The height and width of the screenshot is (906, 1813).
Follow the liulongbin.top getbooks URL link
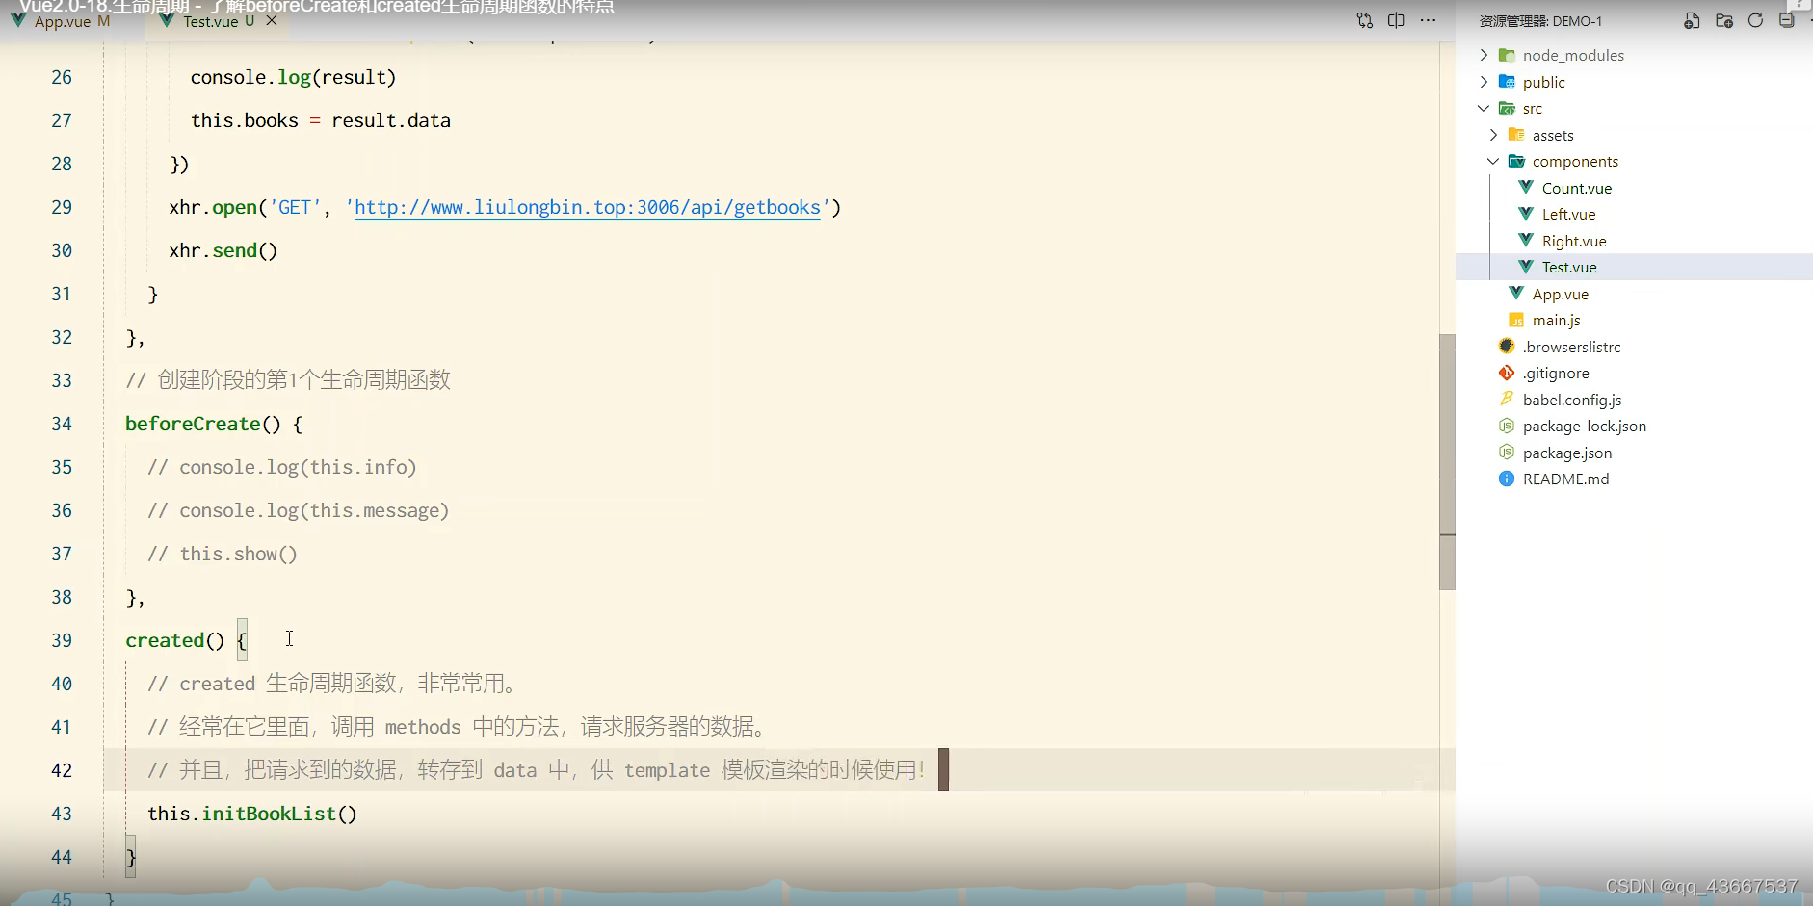[588, 208]
